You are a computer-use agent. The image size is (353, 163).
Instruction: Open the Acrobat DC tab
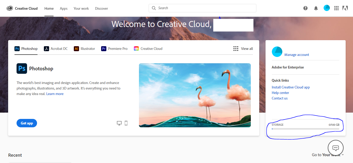pyautogui.click(x=56, y=49)
